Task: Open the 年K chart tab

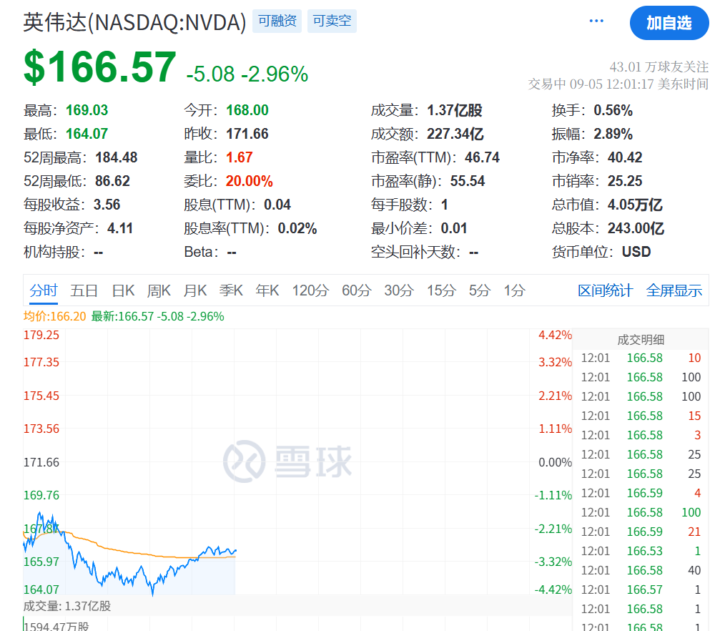Action: (x=267, y=290)
